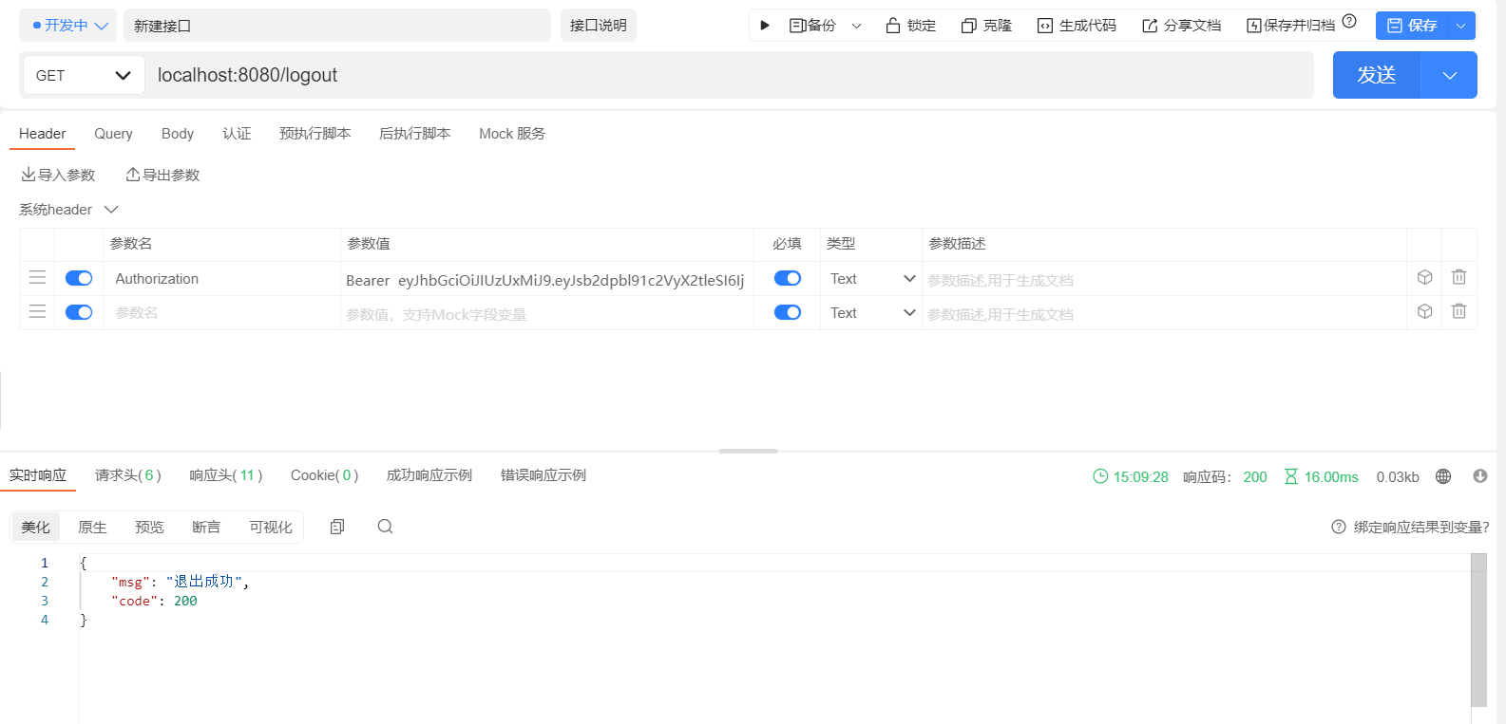Click the globe icon in response bar
The image size is (1506, 724).
1443,476
